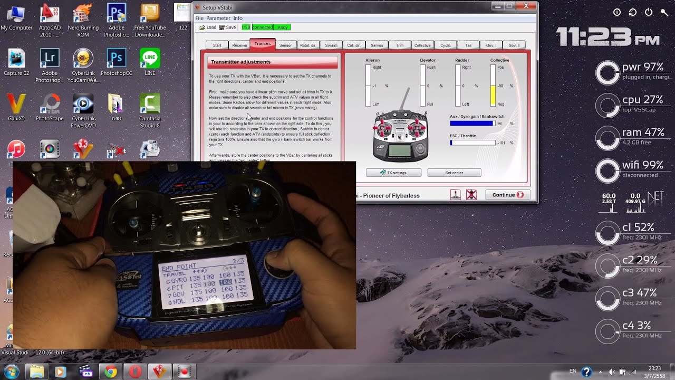This screenshot has width=675, height=380.
Task: Click the power icon in the desktop widget
Action: [x=649, y=12]
